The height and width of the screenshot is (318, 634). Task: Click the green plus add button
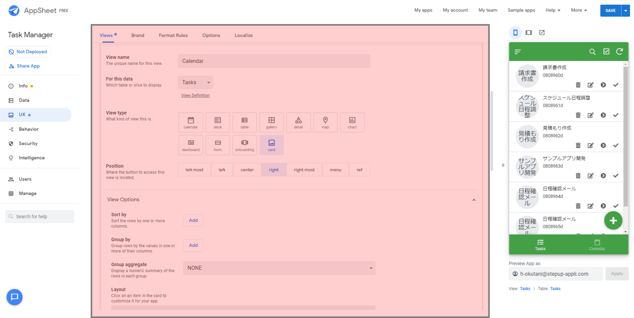tap(613, 221)
